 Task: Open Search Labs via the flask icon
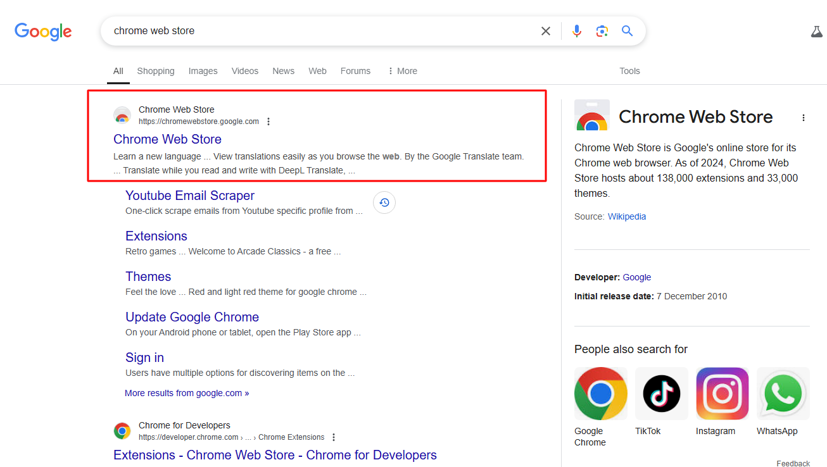coord(816,30)
